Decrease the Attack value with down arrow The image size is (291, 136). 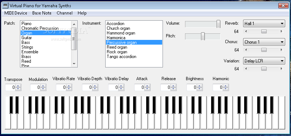[x=147, y=89]
